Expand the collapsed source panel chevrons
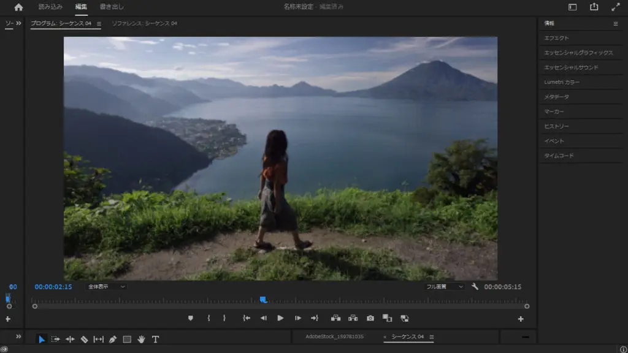This screenshot has height=353, width=628. coord(18,23)
